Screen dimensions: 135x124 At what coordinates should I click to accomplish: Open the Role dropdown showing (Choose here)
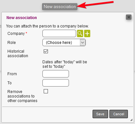tap(64, 43)
